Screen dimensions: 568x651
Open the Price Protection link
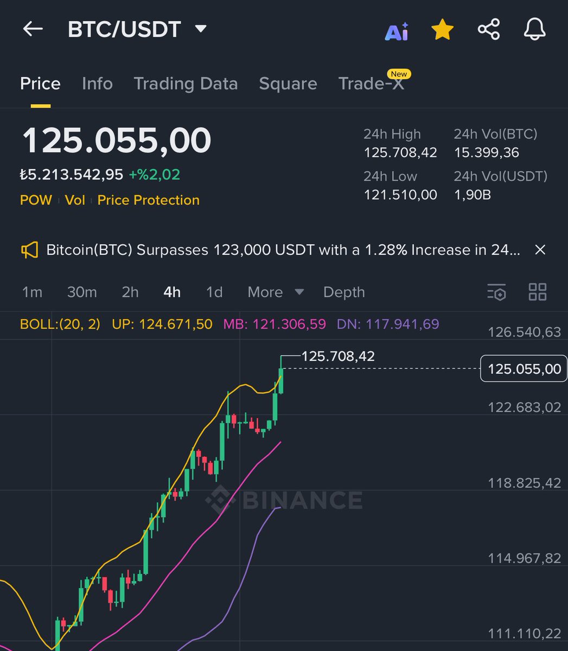[x=149, y=200]
